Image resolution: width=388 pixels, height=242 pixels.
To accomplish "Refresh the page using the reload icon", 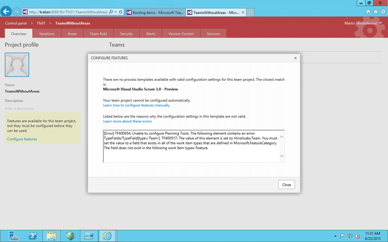I will (x=121, y=12).
